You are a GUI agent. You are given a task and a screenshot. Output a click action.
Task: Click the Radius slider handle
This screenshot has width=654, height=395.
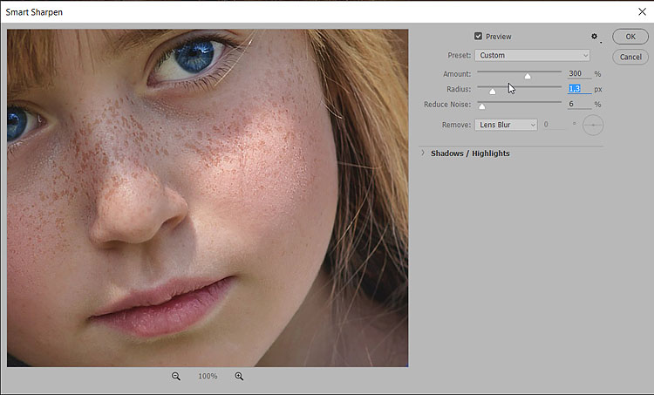click(493, 91)
